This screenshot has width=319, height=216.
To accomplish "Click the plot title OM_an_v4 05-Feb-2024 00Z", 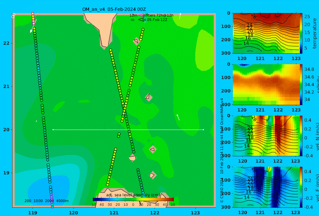I will pyautogui.click(x=114, y=9).
